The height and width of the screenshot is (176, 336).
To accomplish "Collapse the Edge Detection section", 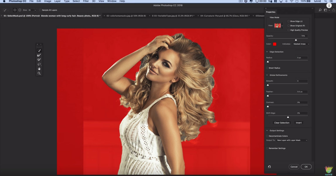I will click(267, 52).
